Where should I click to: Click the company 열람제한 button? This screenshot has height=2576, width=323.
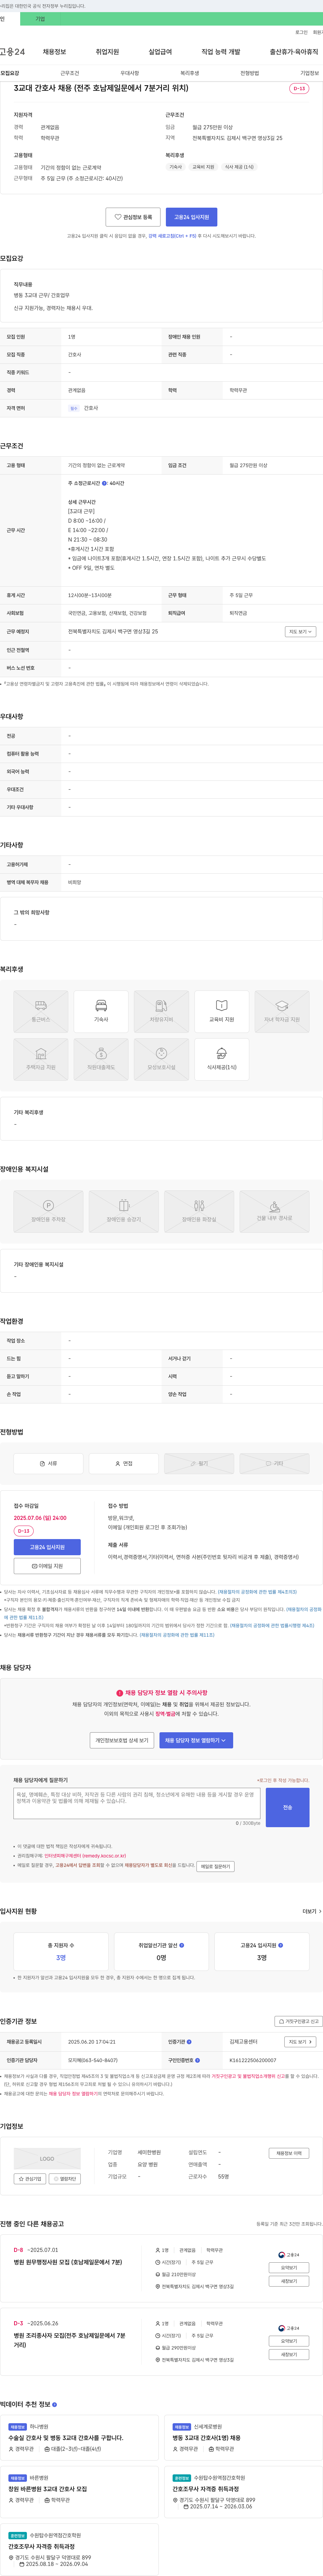coord(65,2179)
